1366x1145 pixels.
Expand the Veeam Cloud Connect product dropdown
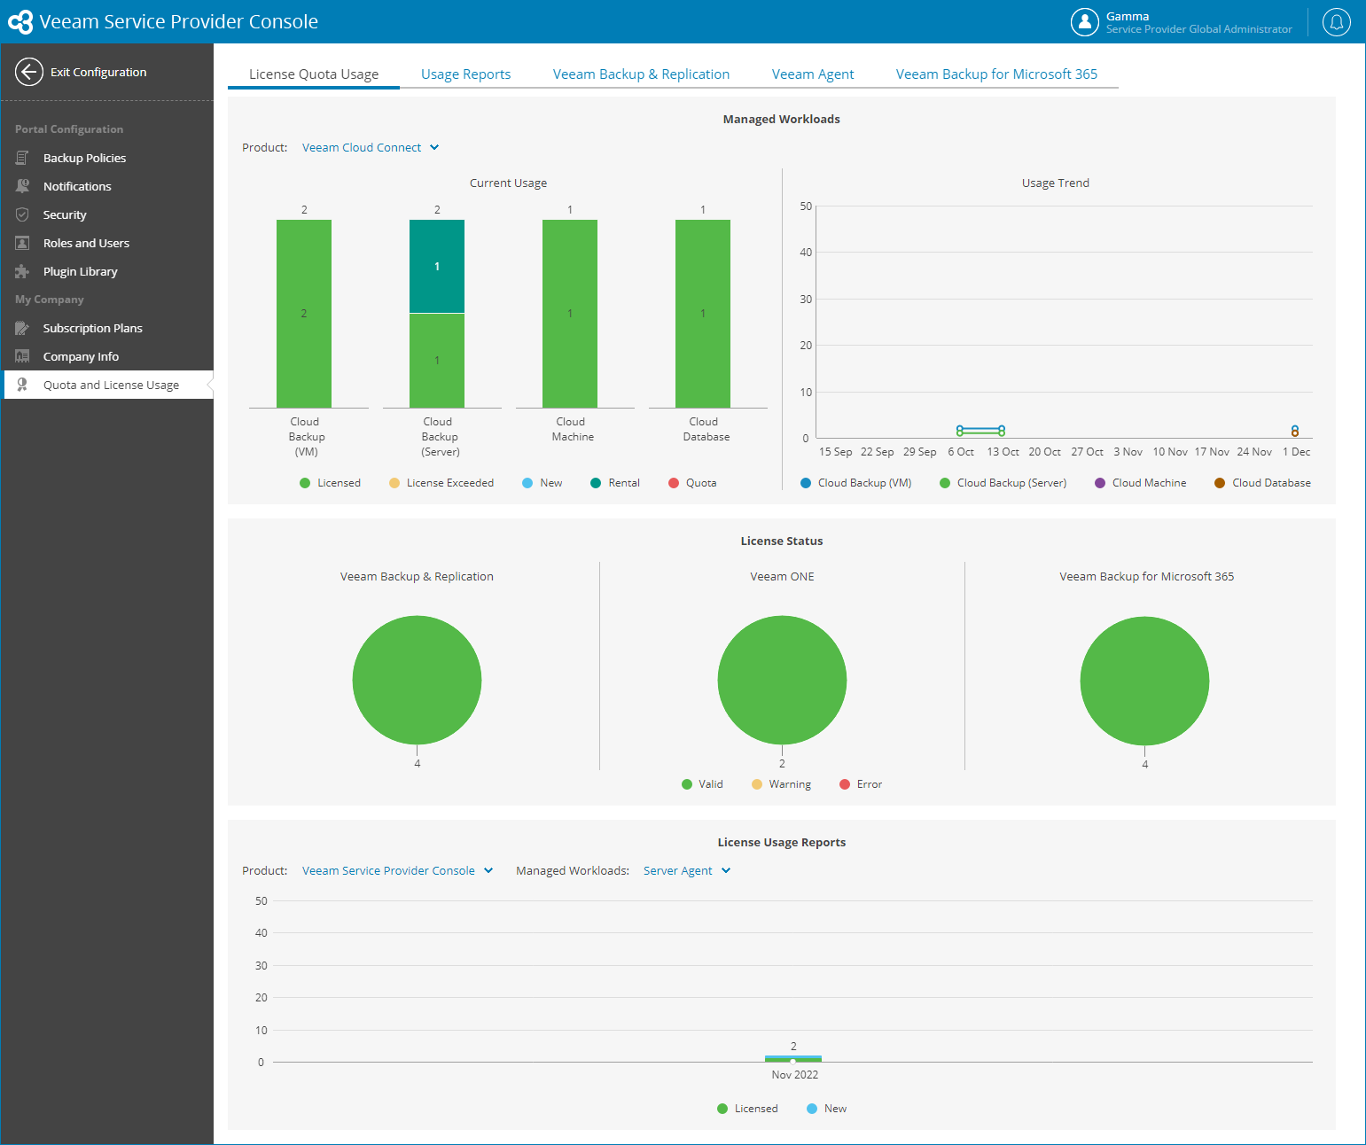[x=371, y=148]
